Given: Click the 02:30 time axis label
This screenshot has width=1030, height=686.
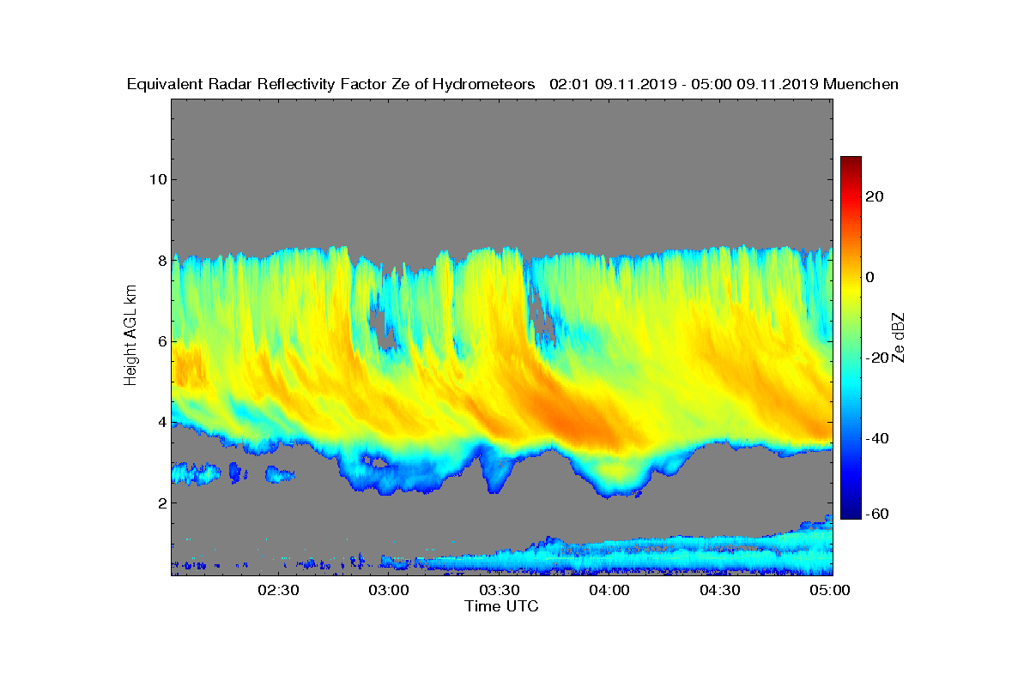Looking at the screenshot, I should click(278, 590).
